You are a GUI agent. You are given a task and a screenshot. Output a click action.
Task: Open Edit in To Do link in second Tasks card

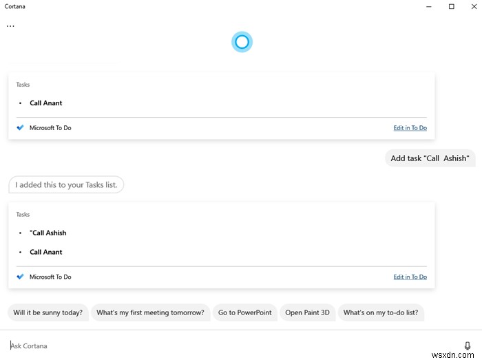click(410, 277)
